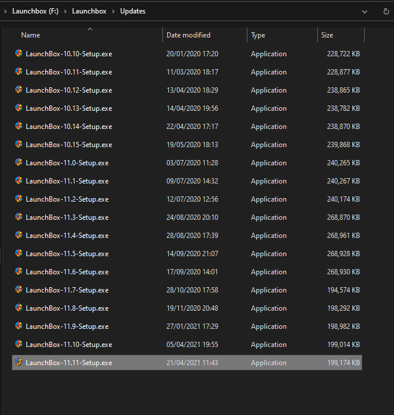Viewport: 394px width, 415px height.
Task: Click the LaunchBox-10.14-Setup.exe file icon
Action: pos(19,126)
